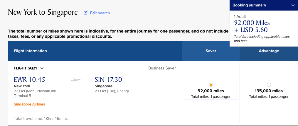Open the Edit search link
The width and height of the screenshot is (298, 126).
click(x=100, y=13)
